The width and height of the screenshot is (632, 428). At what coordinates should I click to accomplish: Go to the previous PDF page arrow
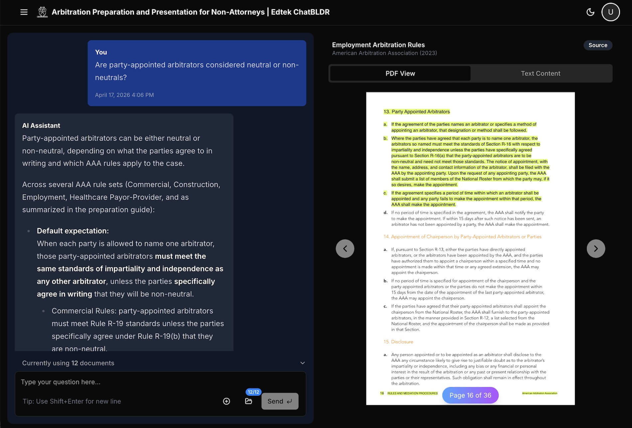[x=345, y=248]
